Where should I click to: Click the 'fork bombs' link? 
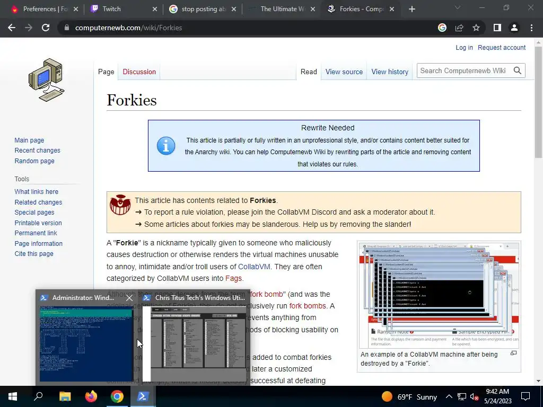coord(308,306)
